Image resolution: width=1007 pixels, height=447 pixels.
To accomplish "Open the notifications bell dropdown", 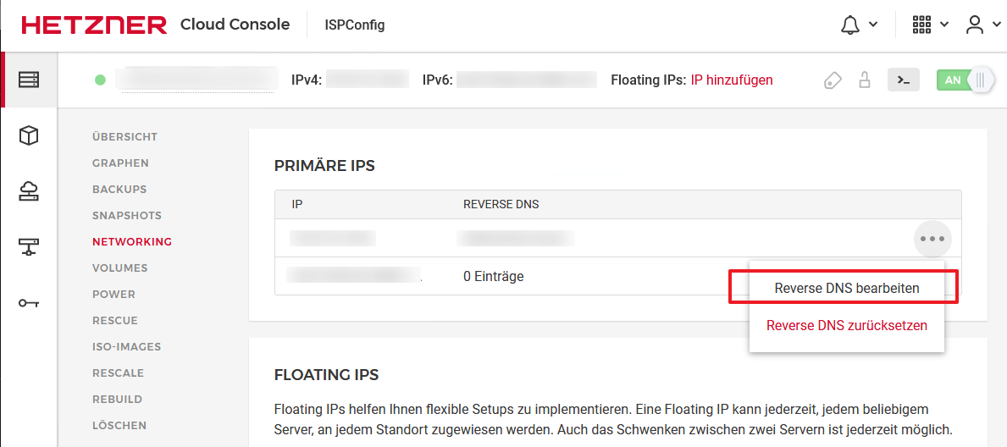I will (x=857, y=25).
